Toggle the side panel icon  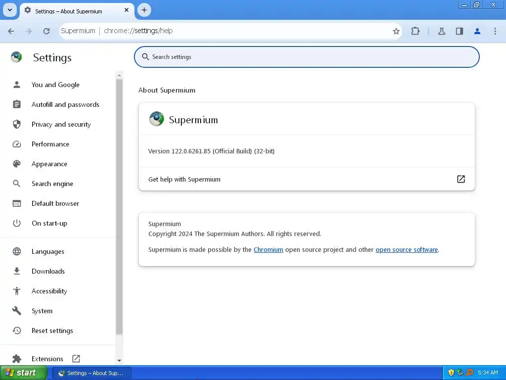tap(460, 31)
